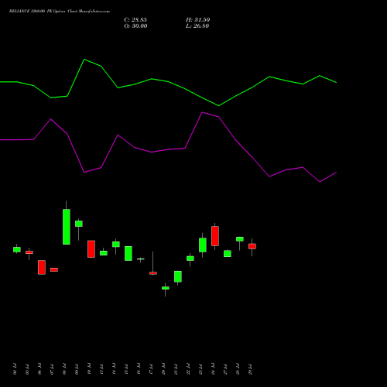Select the first green candlestick on 02 Jul

(17, 249)
